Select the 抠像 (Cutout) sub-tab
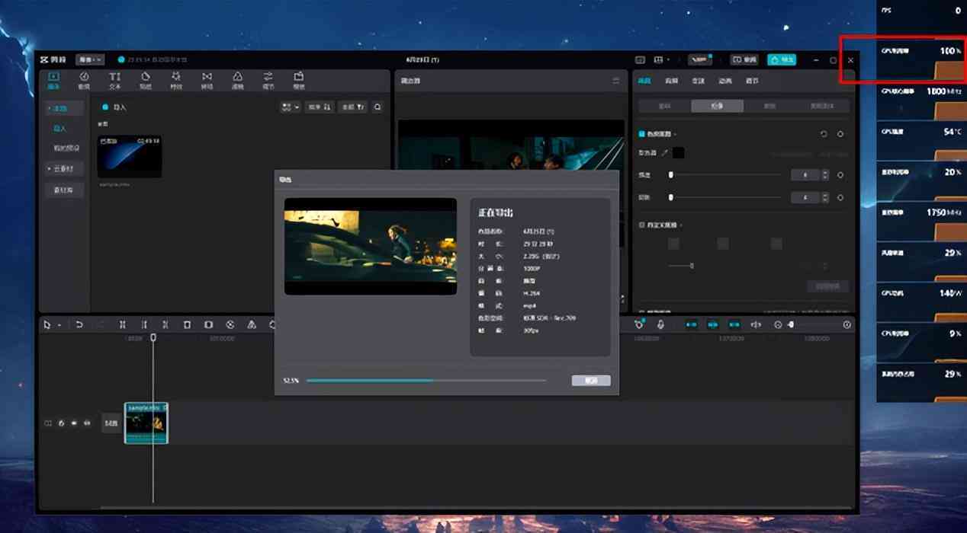967x533 pixels. click(x=717, y=106)
